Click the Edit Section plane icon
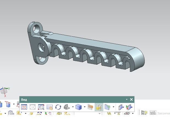Screen dimensions: 170x126 click(107, 107)
